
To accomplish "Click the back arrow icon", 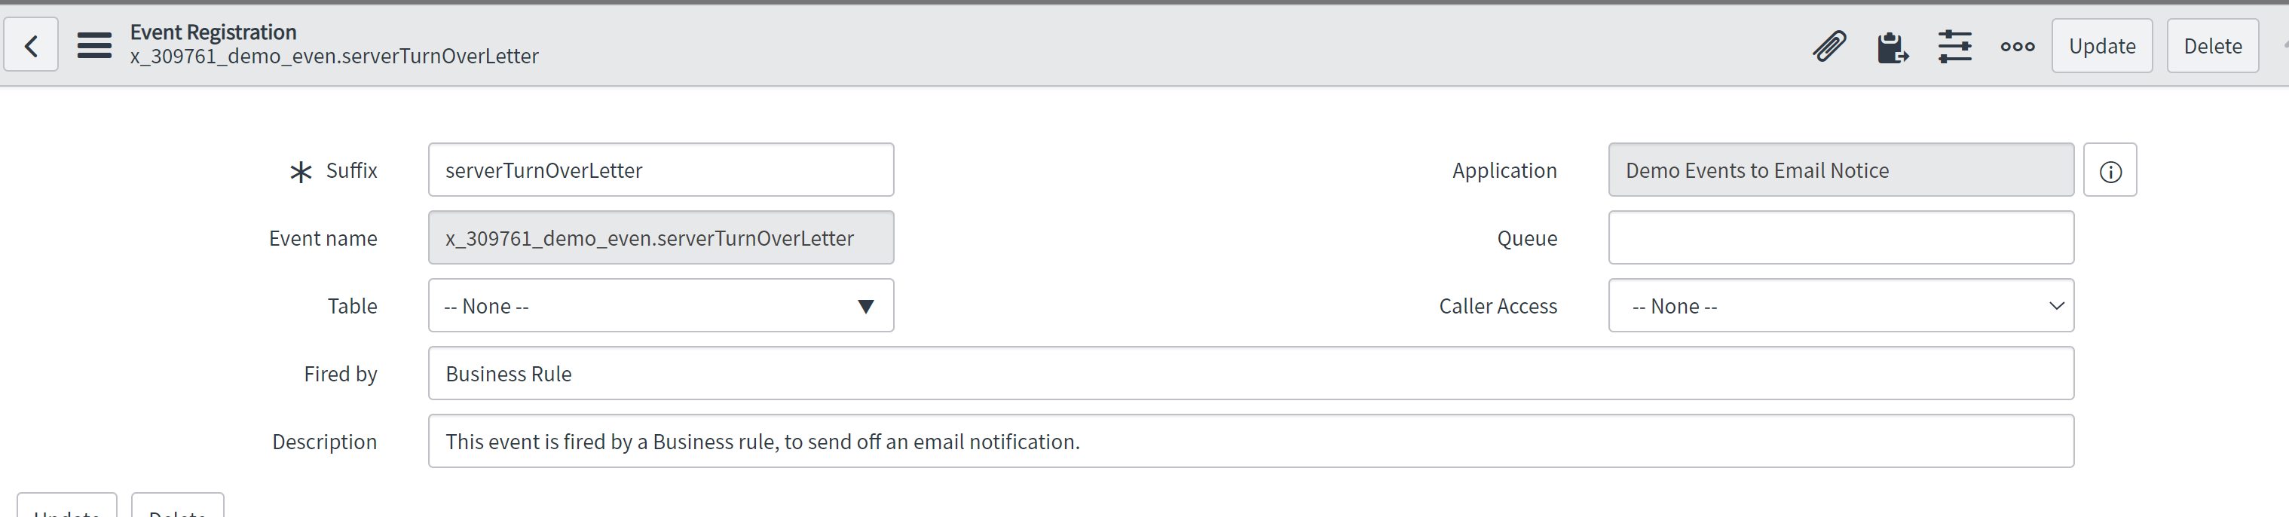I will (31, 45).
